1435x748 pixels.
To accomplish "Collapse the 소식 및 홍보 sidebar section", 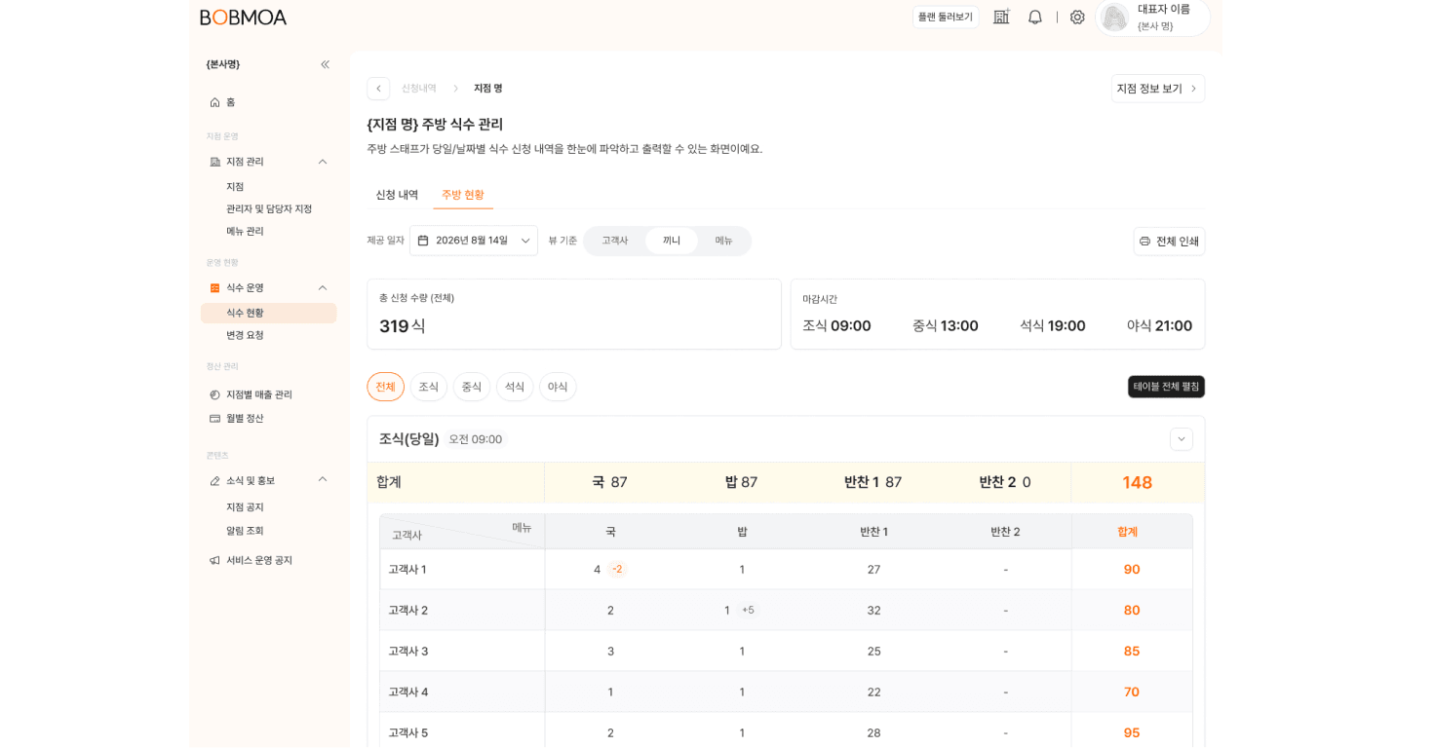I will tap(323, 480).
